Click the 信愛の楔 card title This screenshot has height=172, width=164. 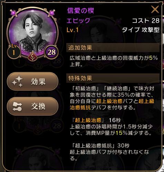(80, 11)
